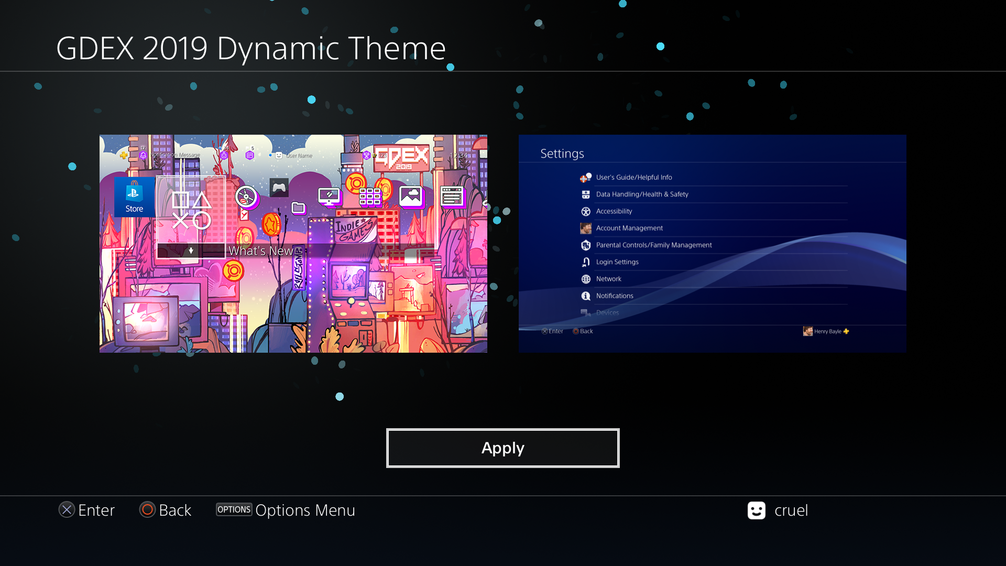
Task: Click the OPTIONS button icon
Action: click(234, 509)
